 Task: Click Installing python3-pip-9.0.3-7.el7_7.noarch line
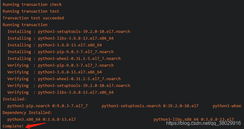tap(60, 52)
